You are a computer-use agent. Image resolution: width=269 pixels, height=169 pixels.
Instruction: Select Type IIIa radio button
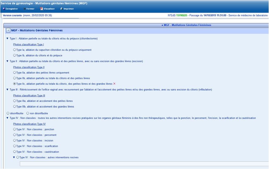[x=15, y=101]
